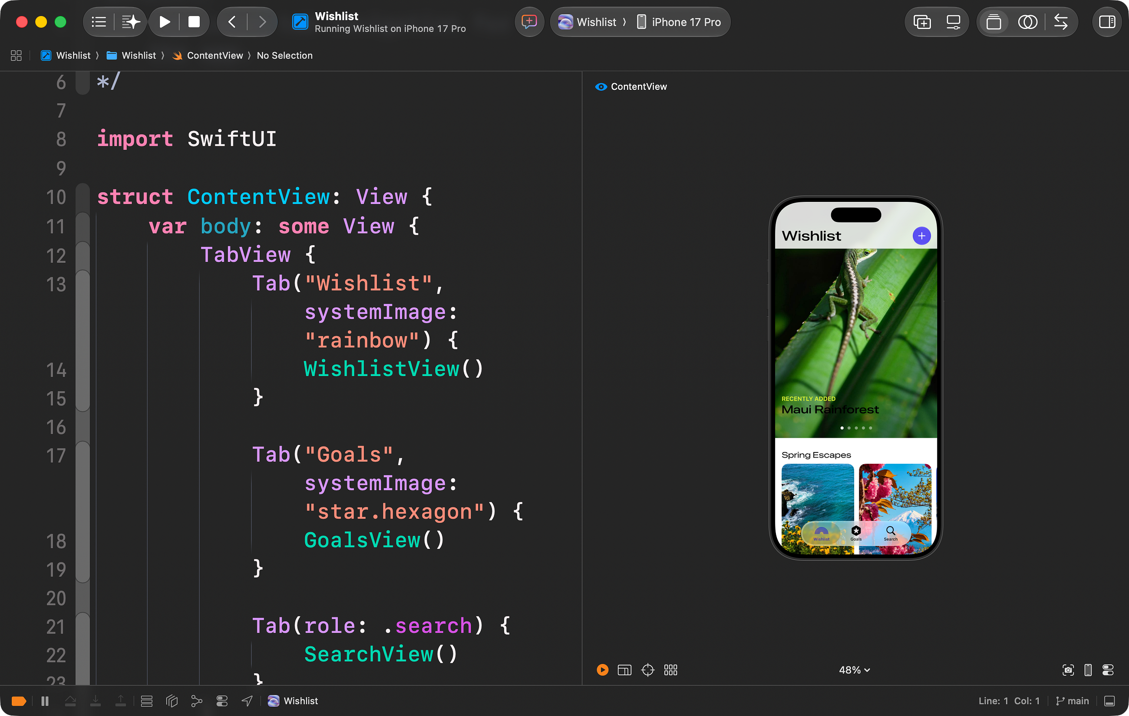
Task: Open preview device selection phone icon
Action: 1088,670
